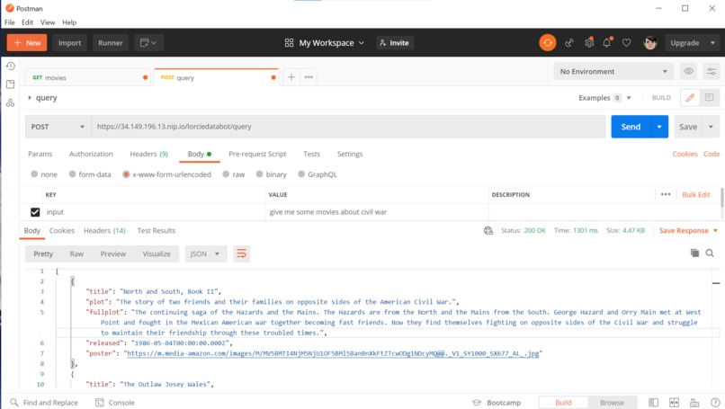Click the help question mark icon
This screenshot has width=725, height=409.
pos(715,403)
